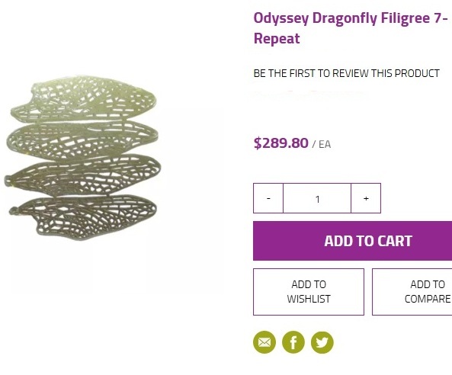Share the product on Facebook
The image size is (452, 375).
point(293,342)
